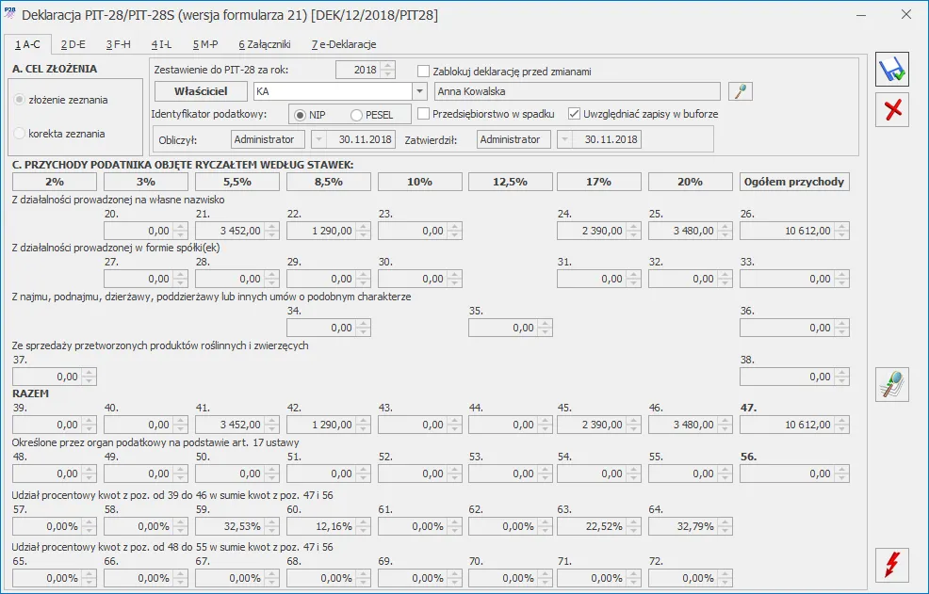Click field 21 with value 3 452,00
929x594 pixels.
(x=229, y=231)
